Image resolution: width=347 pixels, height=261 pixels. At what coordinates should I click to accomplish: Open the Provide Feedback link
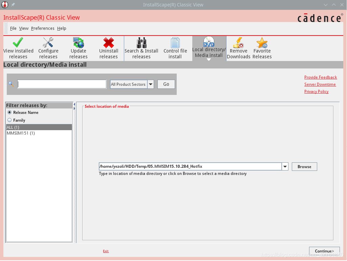pos(321,77)
